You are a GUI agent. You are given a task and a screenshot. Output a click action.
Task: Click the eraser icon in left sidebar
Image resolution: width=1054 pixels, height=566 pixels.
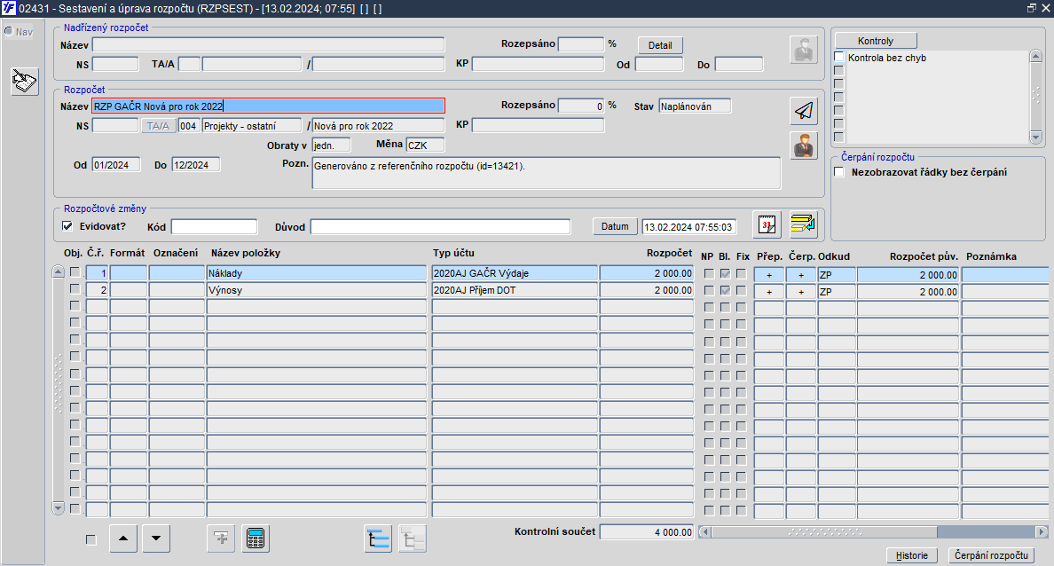pyautogui.click(x=24, y=82)
